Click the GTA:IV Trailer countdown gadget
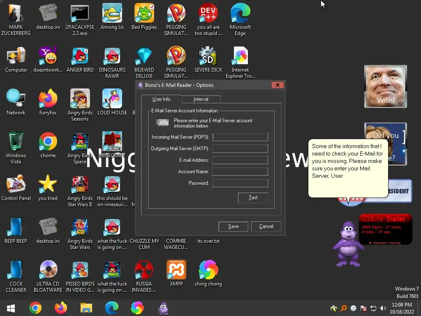The width and height of the screenshot is (421, 316). [385, 229]
